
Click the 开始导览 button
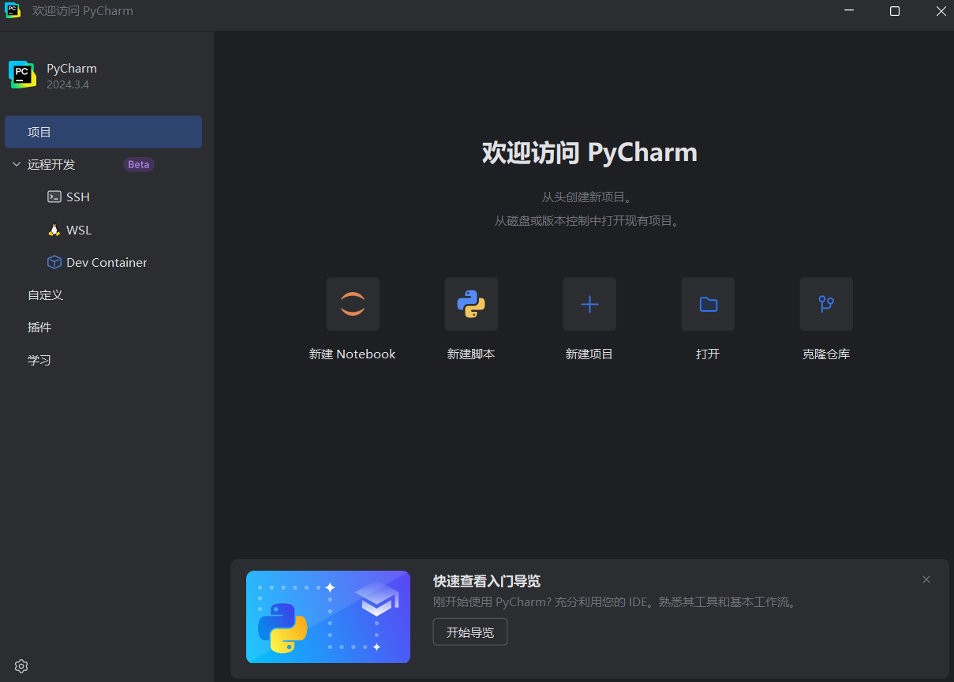[x=470, y=632]
